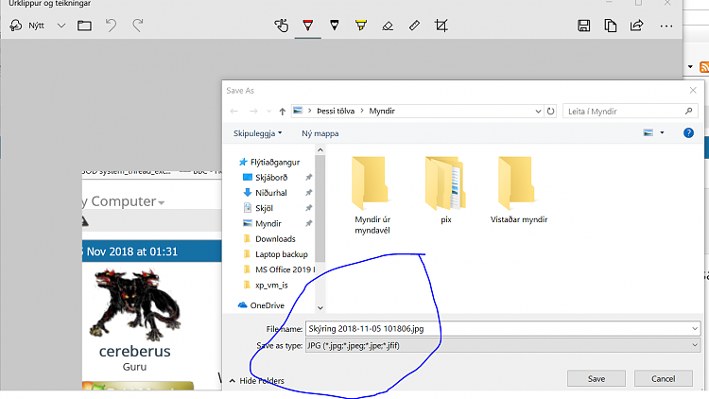
Task: Click the up one level arrow
Action: (x=282, y=112)
